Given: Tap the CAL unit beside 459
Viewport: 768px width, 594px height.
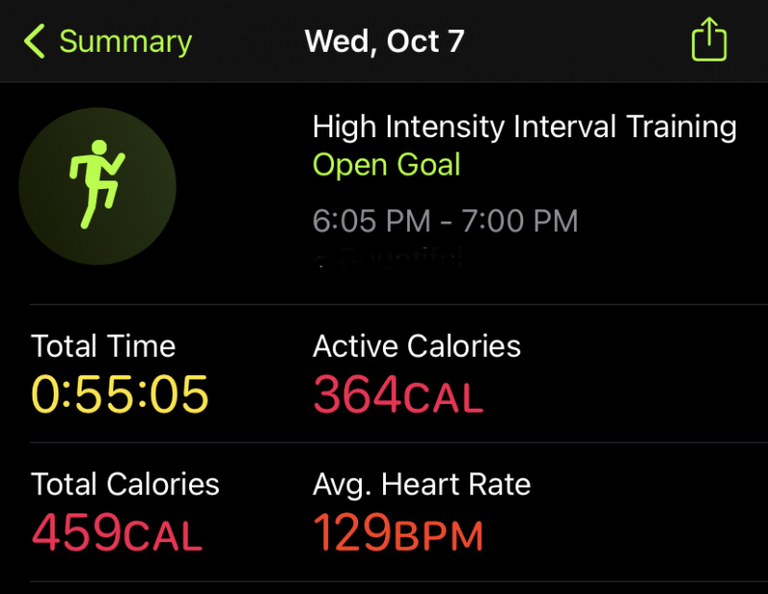Looking at the screenshot, I should coord(162,535).
